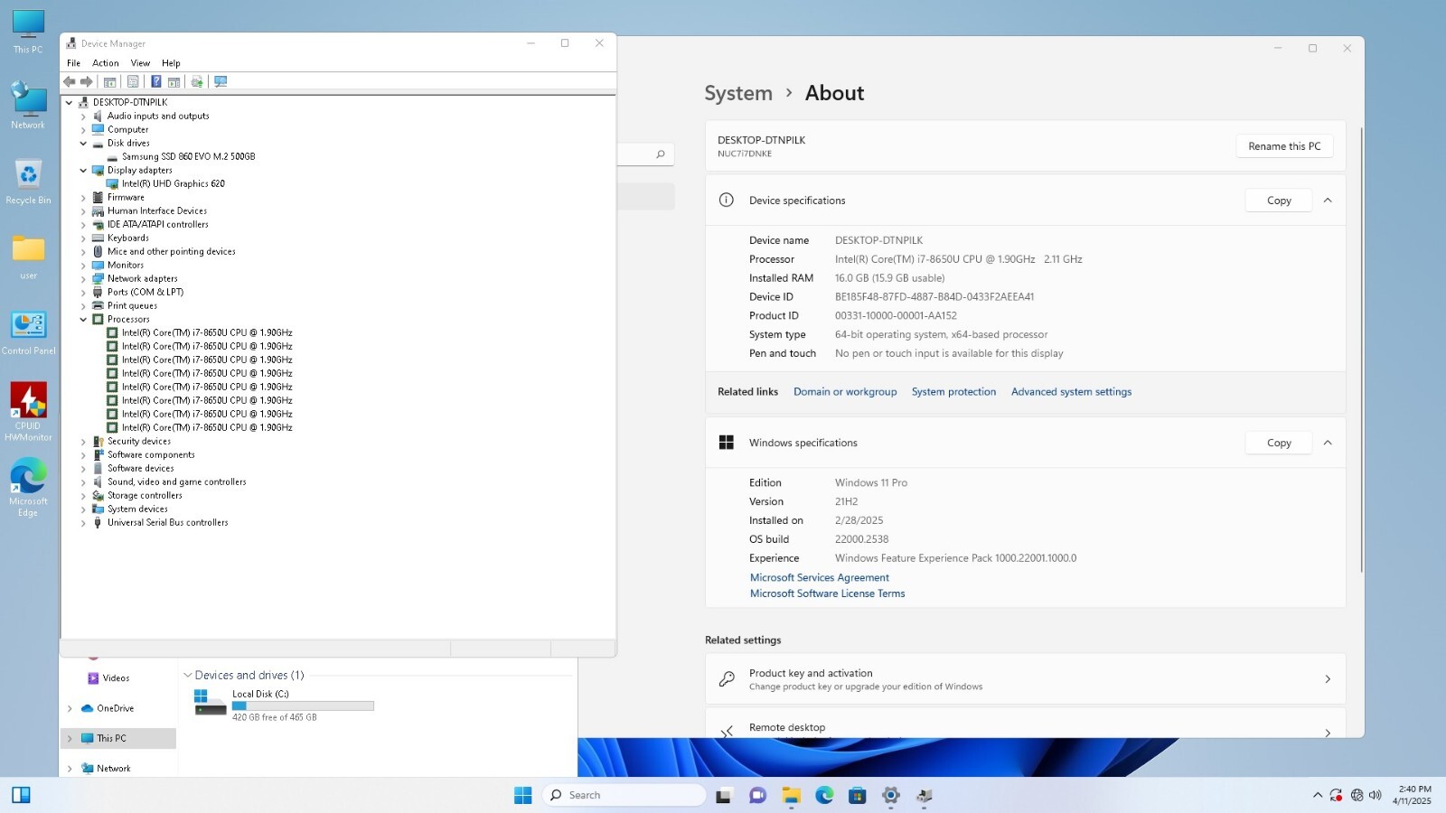
Task: Open the Widgets button on taskbar
Action: (x=21, y=795)
